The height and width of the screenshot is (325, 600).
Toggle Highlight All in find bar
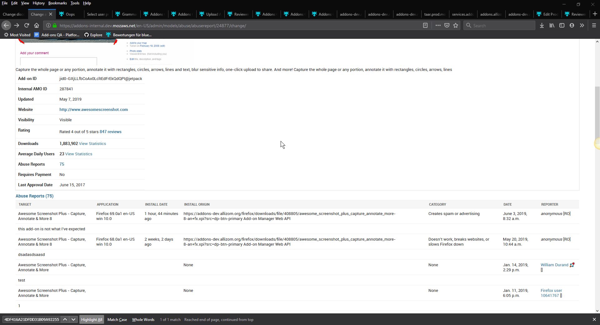(x=92, y=319)
